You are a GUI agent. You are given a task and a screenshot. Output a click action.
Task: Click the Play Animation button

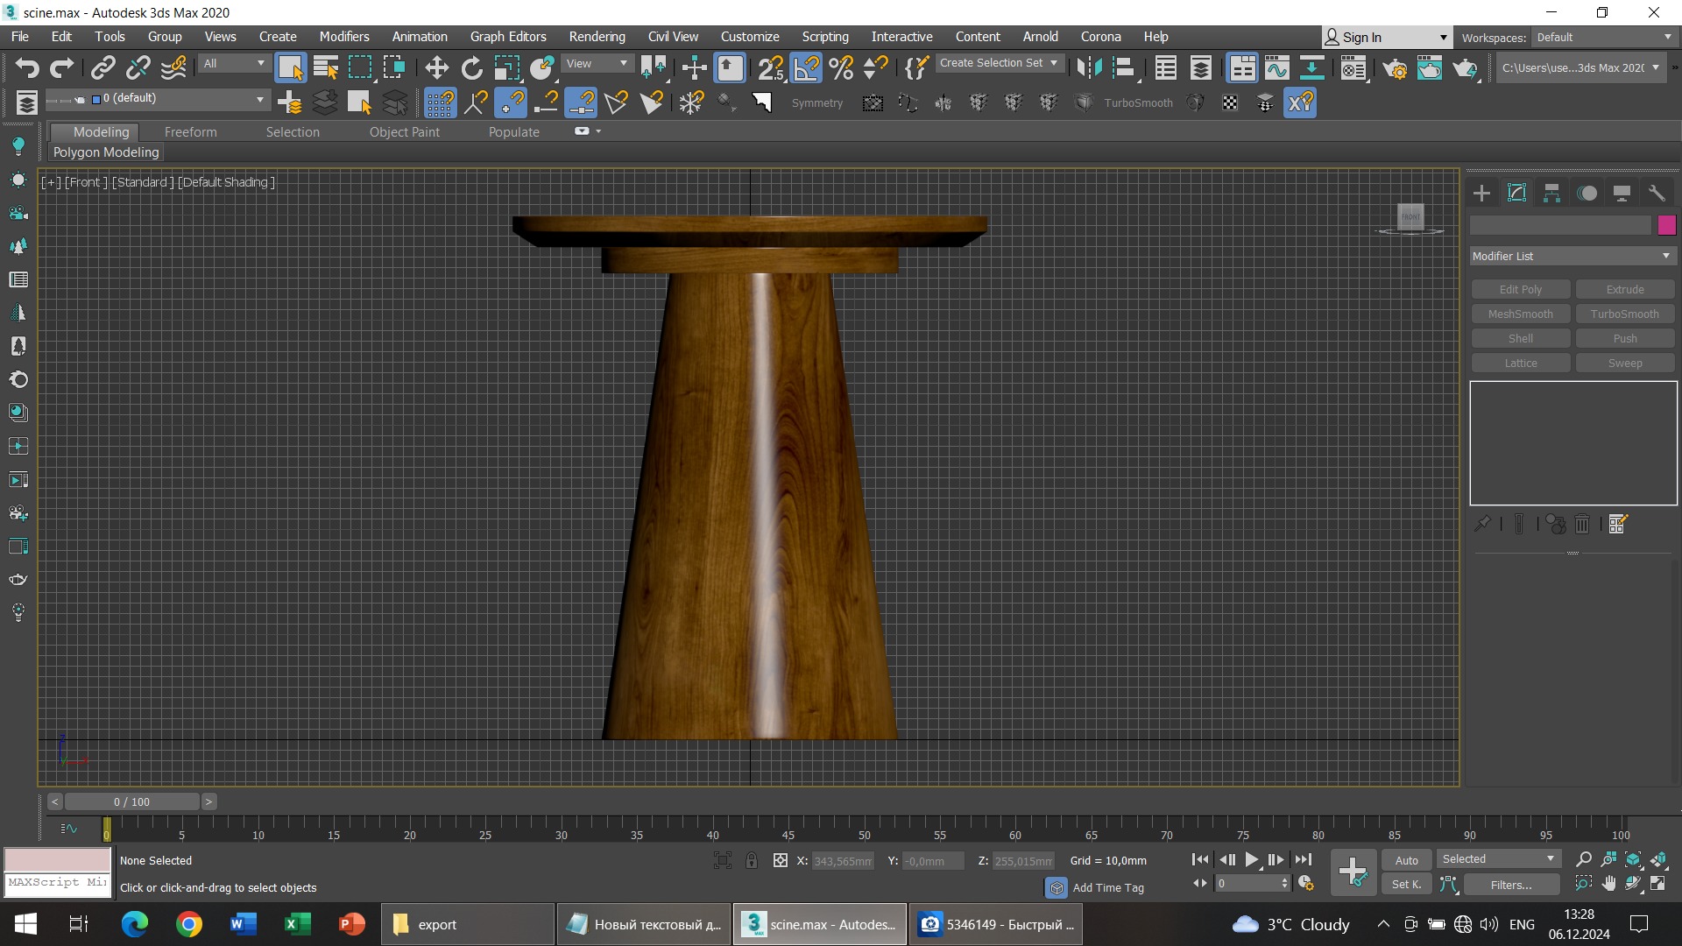[1251, 860]
